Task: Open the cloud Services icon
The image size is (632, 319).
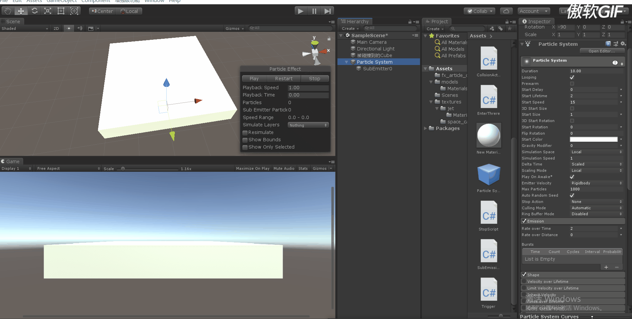Action: point(506,11)
